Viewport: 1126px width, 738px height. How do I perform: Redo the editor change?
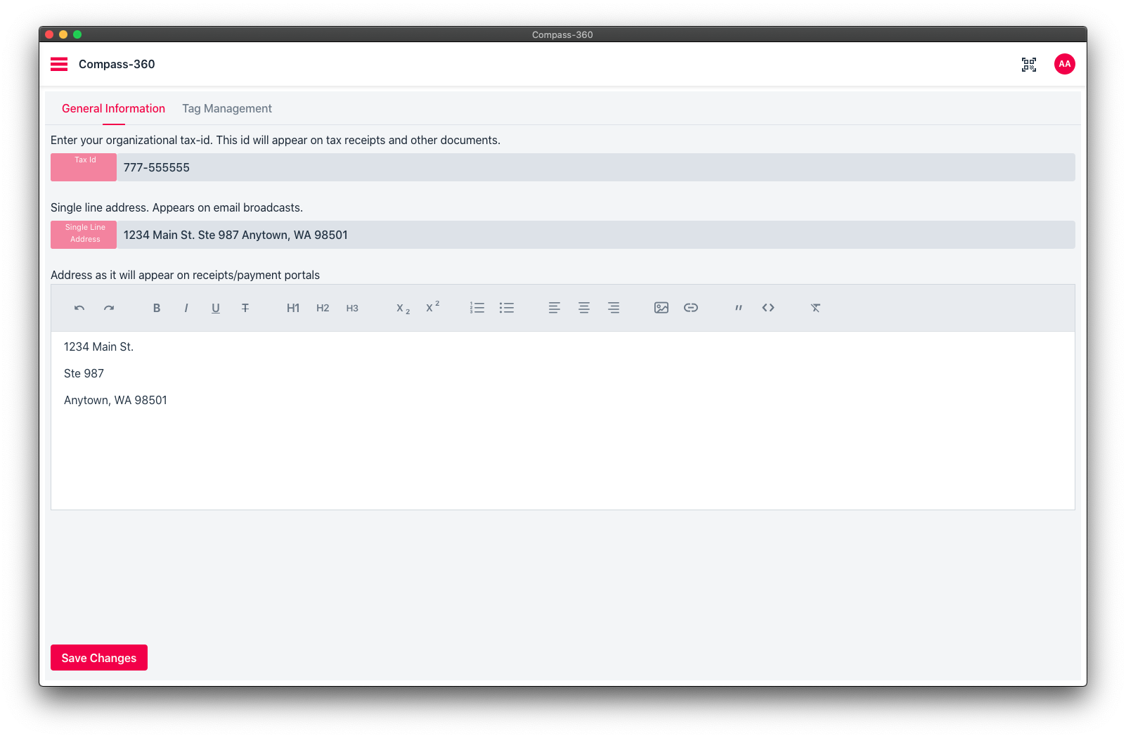pos(109,308)
